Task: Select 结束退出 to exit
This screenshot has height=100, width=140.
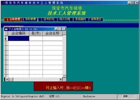Action: [94, 19]
